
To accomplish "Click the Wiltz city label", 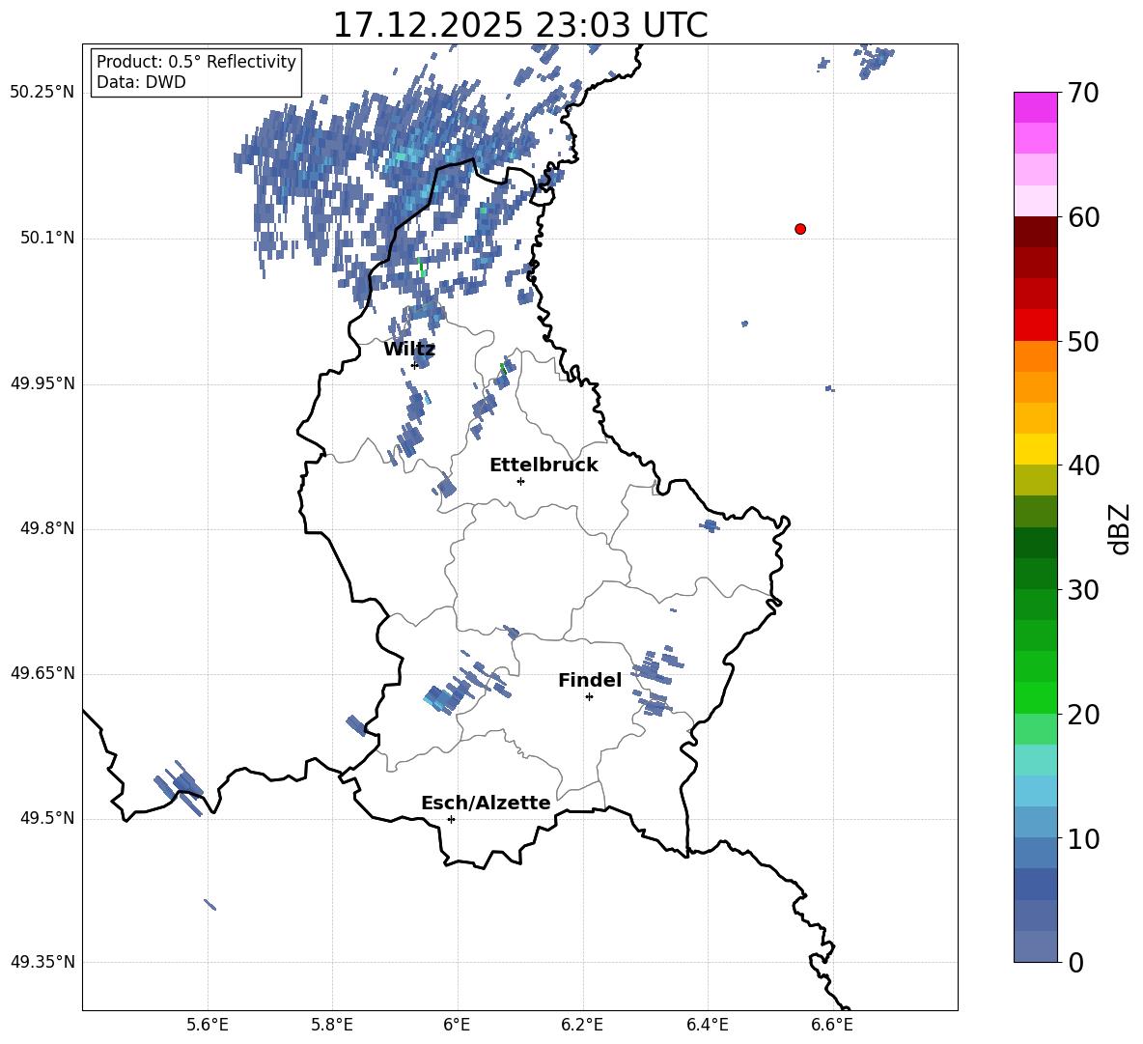I will click(409, 350).
